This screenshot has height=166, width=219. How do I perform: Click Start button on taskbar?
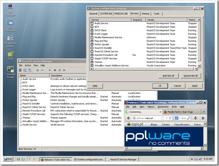tap(8, 159)
